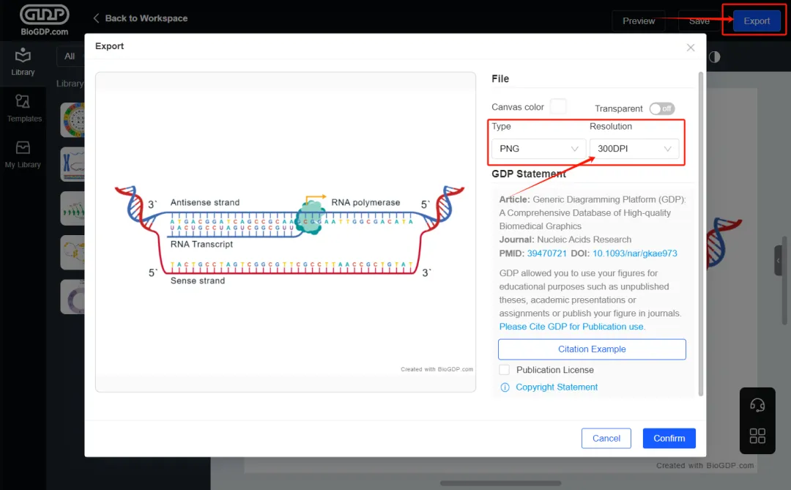
Task: Select the colorful circular library thumbnail
Action: tap(73, 120)
